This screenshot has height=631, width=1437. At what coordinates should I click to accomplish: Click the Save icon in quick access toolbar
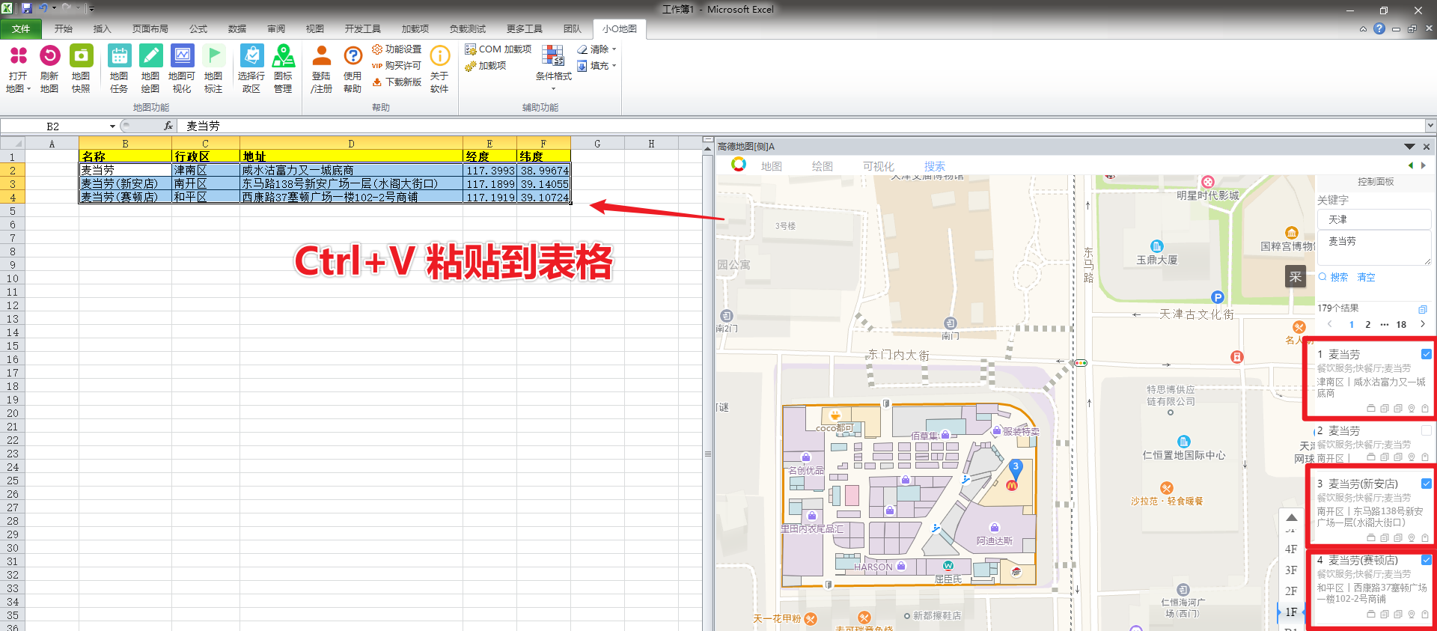point(27,9)
